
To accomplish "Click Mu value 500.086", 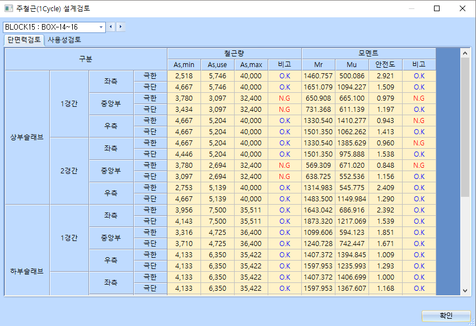I will (352, 76).
